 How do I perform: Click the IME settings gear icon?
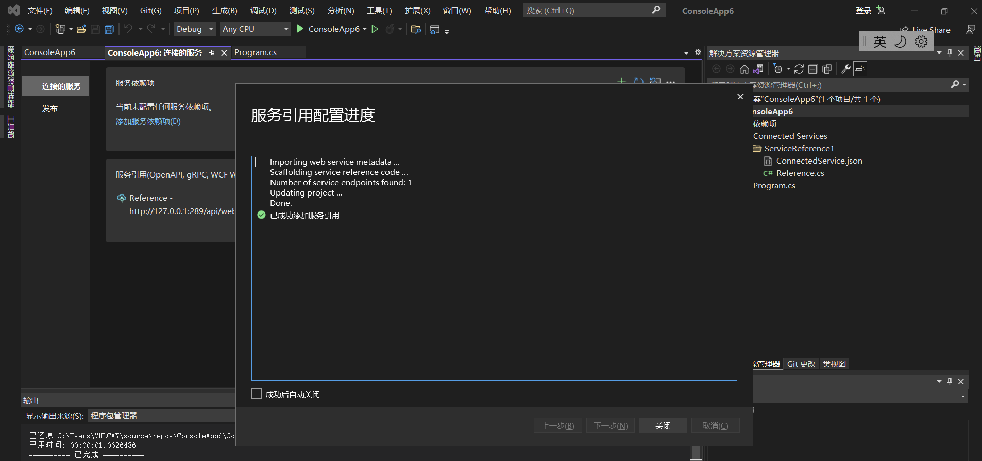[x=921, y=42]
